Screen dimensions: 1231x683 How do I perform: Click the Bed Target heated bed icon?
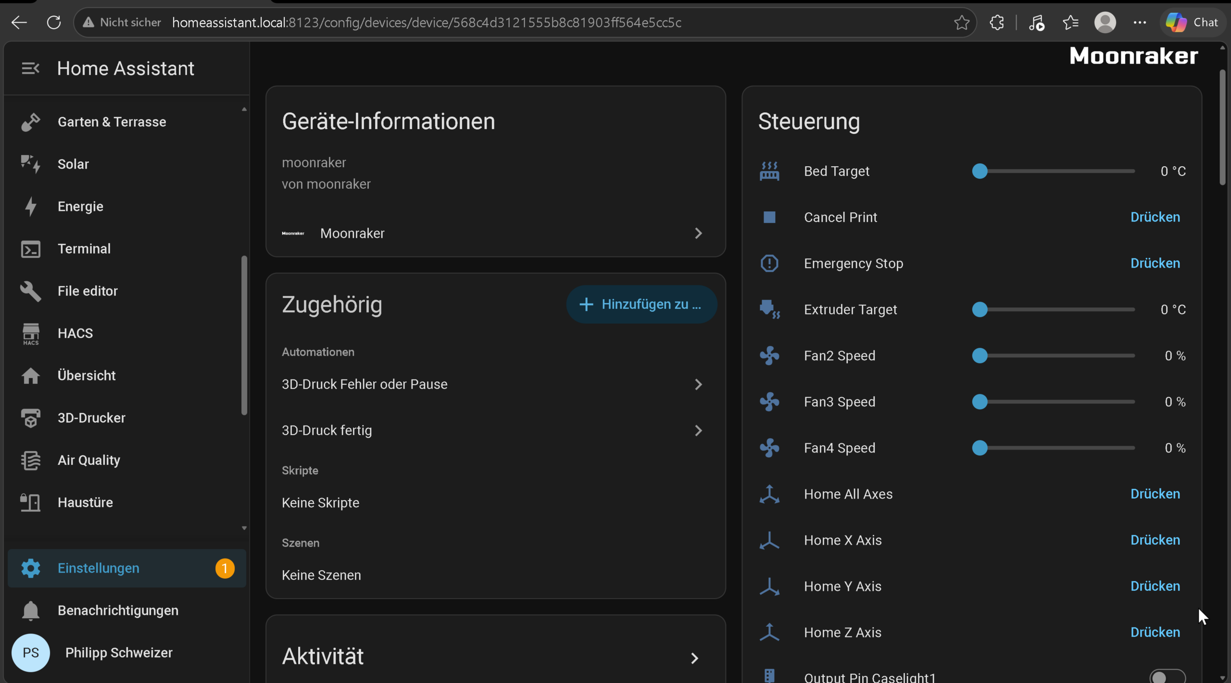click(769, 171)
